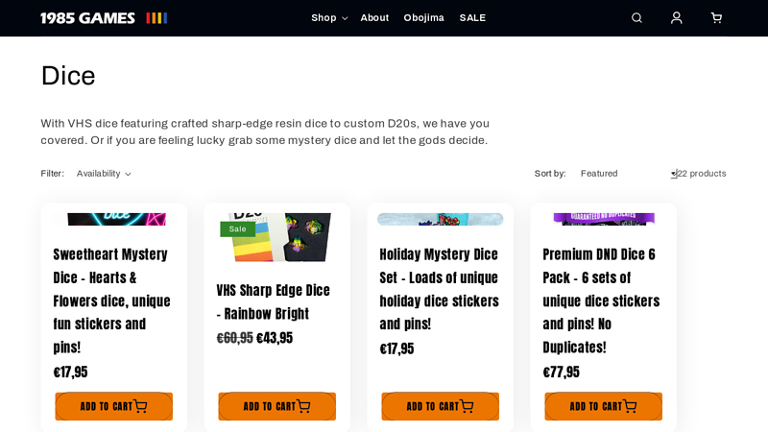Expand the Availability filter
The image size is (768, 432).
tap(104, 174)
